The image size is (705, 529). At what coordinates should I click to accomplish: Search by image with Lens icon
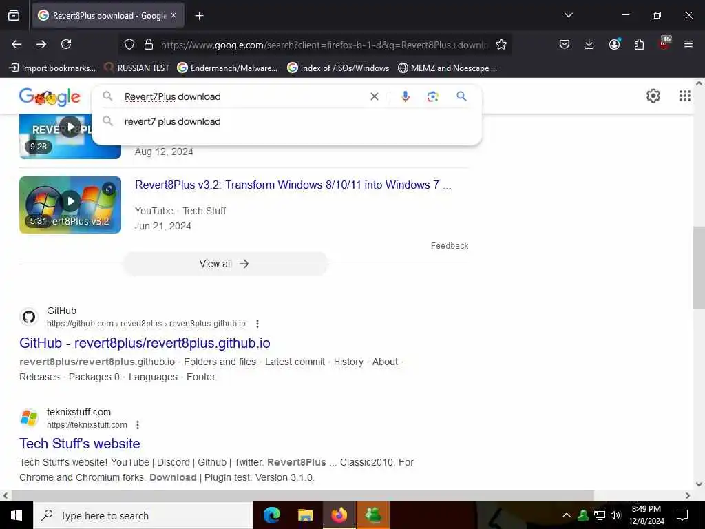[432, 96]
